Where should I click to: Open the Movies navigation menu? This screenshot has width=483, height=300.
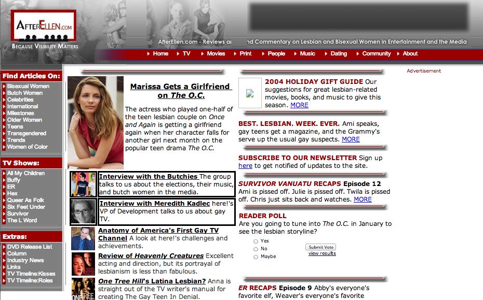(x=216, y=53)
